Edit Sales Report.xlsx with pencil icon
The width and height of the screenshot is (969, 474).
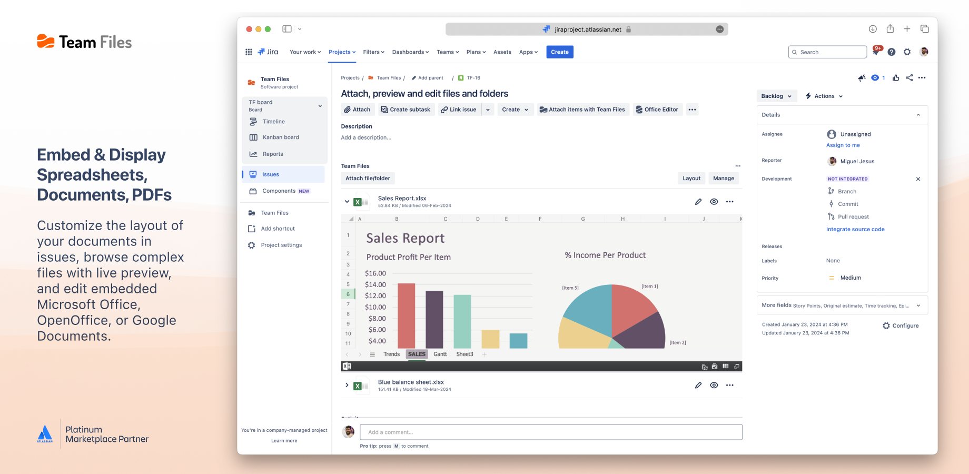pyautogui.click(x=698, y=202)
